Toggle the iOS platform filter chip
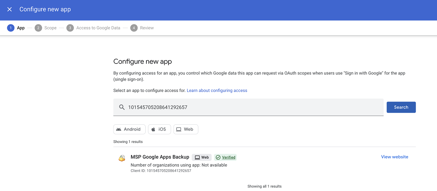Viewport: 437px width, 191px height. coord(158,129)
